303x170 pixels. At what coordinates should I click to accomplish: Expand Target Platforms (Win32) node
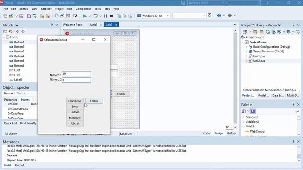point(246,51)
